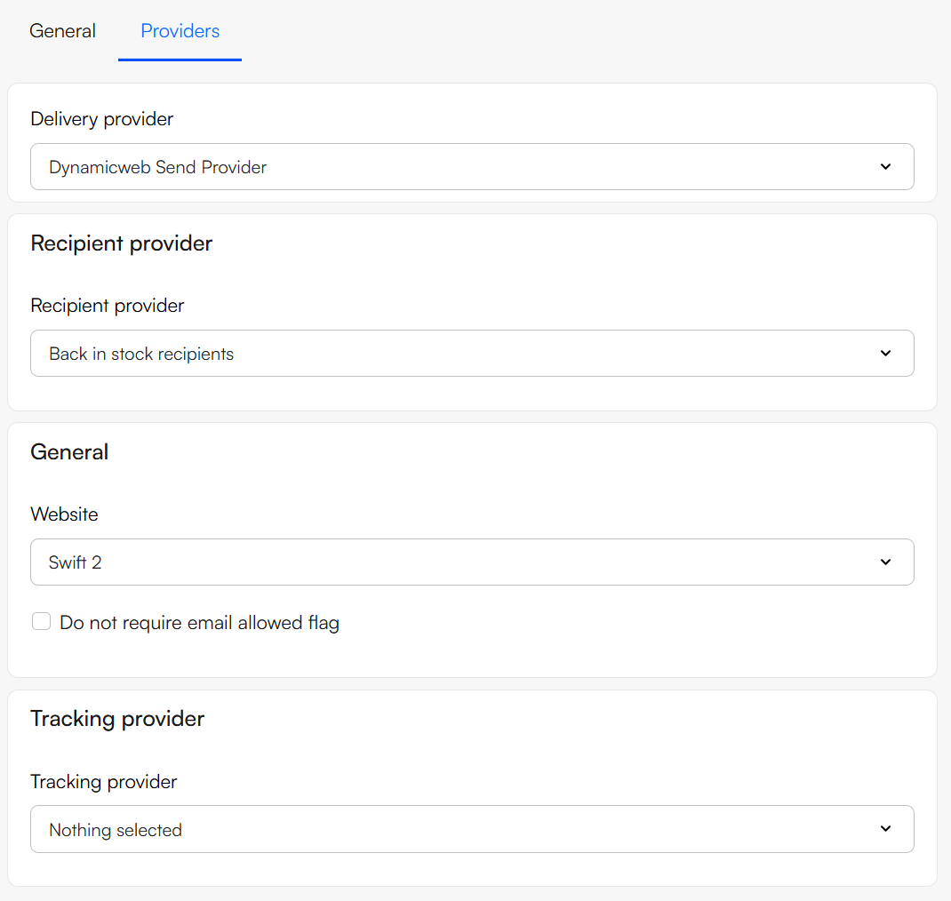Click the Delivery provider field label
951x901 pixels.
pos(101,119)
